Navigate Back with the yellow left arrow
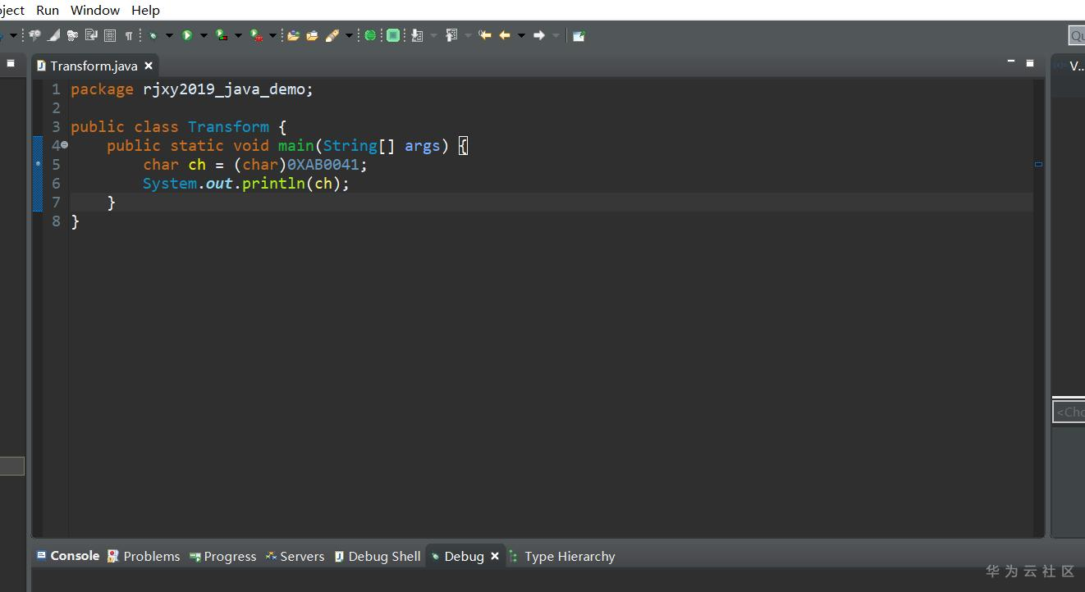Viewport: 1085px width, 592px height. (505, 35)
